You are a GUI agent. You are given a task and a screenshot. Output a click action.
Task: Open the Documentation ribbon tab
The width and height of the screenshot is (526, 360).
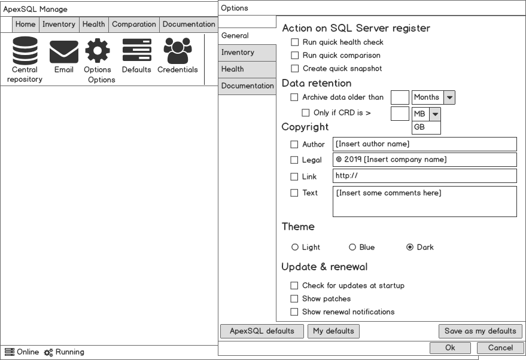tap(189, 25)
